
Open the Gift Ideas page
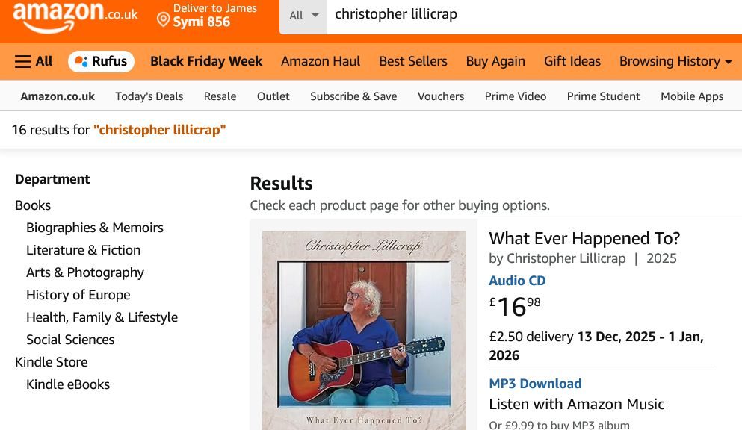(572, 61)
